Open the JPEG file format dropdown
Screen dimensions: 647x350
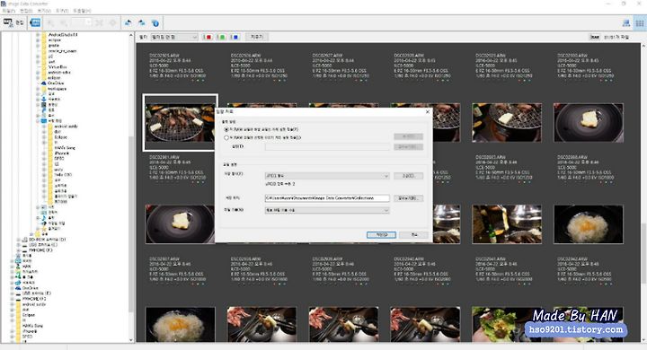point(327,176)
